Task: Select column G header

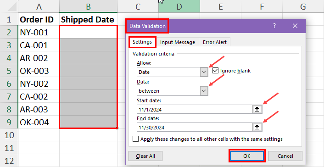Action: click(x=303, y=7)
